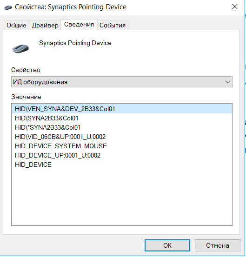Click the empty area of the value list
The height and width of the screenshot is (257, 246).
pyautogui.click(x=122, y=197)
